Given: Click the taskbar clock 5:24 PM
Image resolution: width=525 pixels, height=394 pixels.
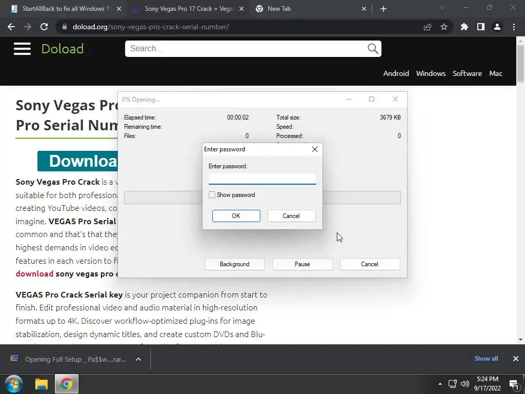Looking at the screenshot, I should pyautogui.click(x=488, y=379).
